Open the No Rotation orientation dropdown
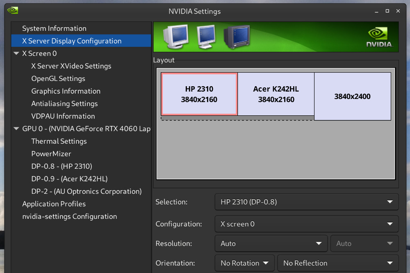The width and height of the screenshot is (410, 273). 244,263
